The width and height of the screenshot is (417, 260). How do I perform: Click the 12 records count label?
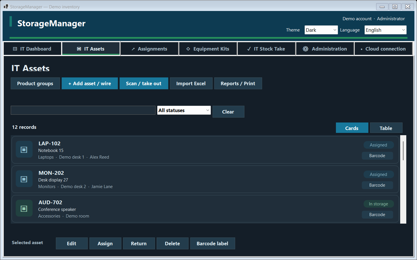pos(24,127)
